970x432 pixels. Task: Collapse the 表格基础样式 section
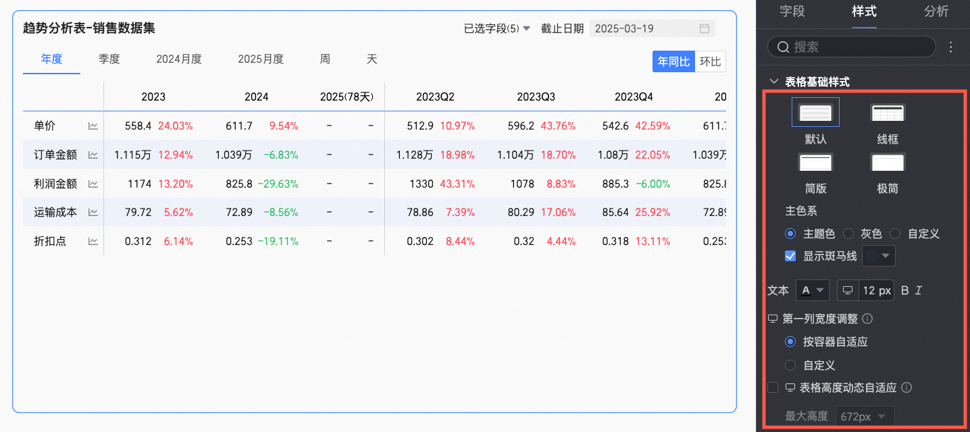[774, 82]
